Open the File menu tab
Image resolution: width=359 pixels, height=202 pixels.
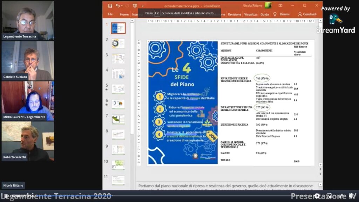tap(110, 14)
